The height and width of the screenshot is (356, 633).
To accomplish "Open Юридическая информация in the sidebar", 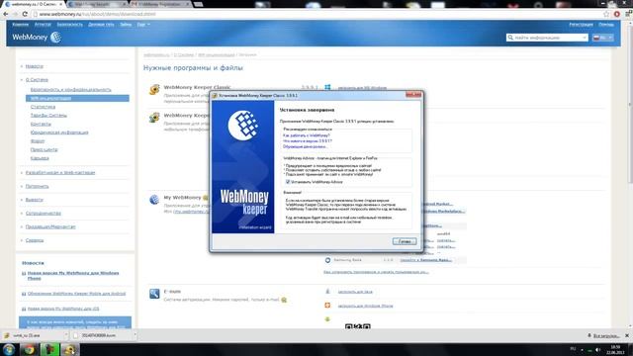I will (59, 133).
